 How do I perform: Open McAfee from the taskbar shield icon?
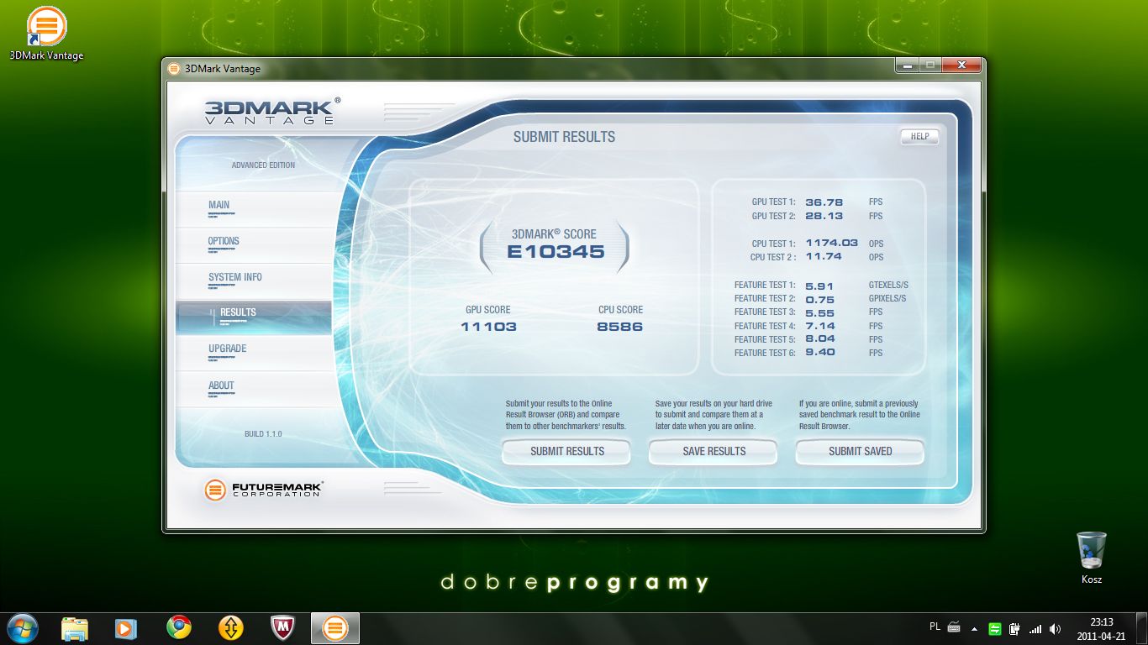282,628
